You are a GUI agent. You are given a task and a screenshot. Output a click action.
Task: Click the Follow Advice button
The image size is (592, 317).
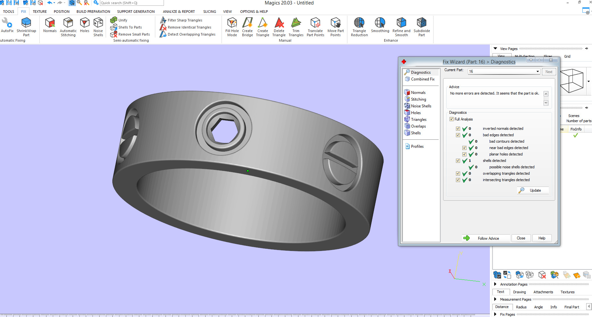pyautogui.click(x=486, y=238)
